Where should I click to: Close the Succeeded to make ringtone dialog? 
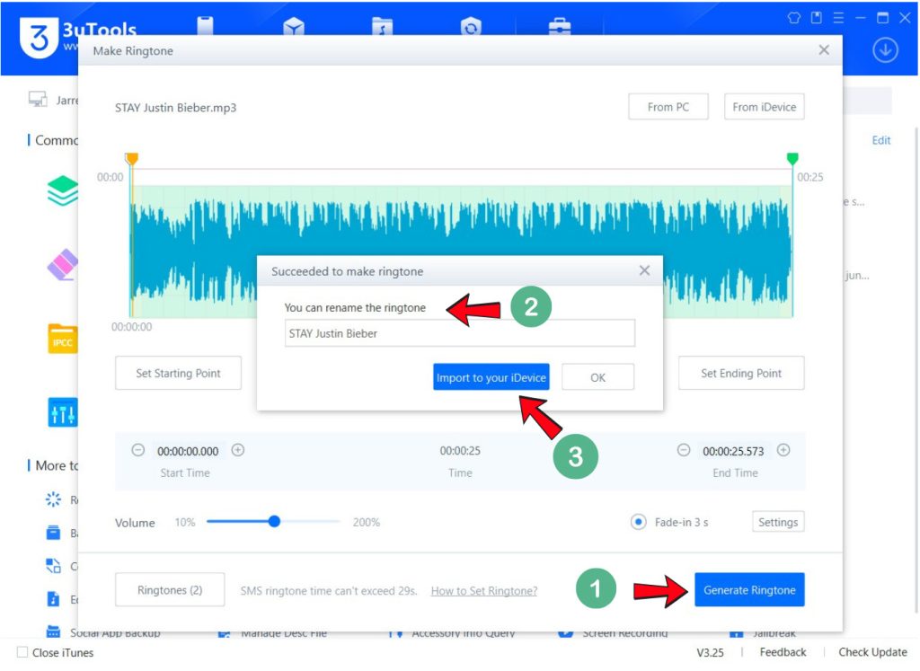(x=644, y=270)
